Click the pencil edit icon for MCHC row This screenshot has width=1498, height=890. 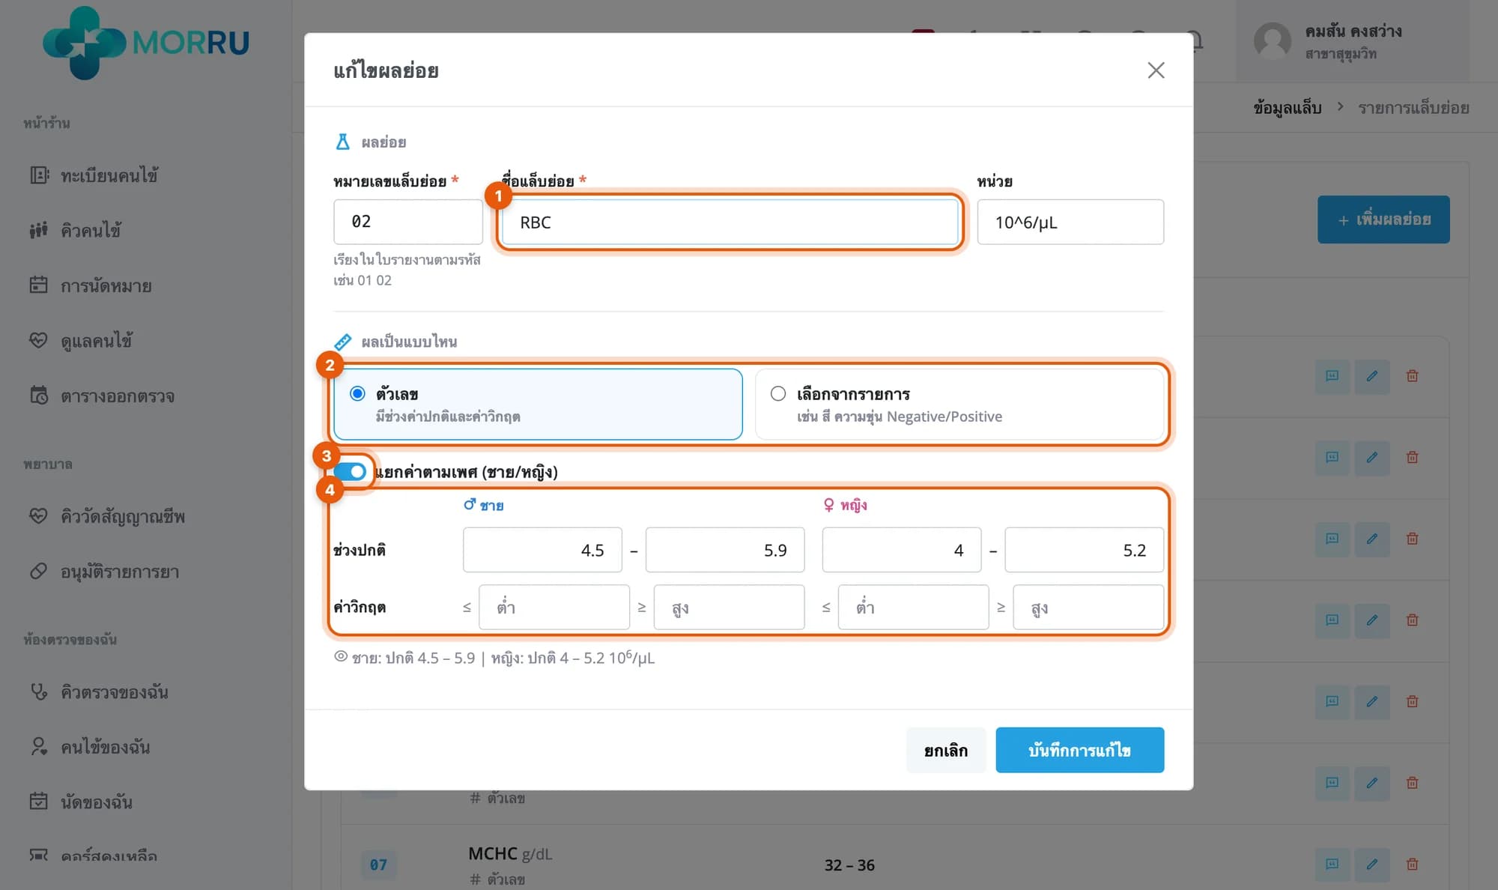(x=1371, y=864)
